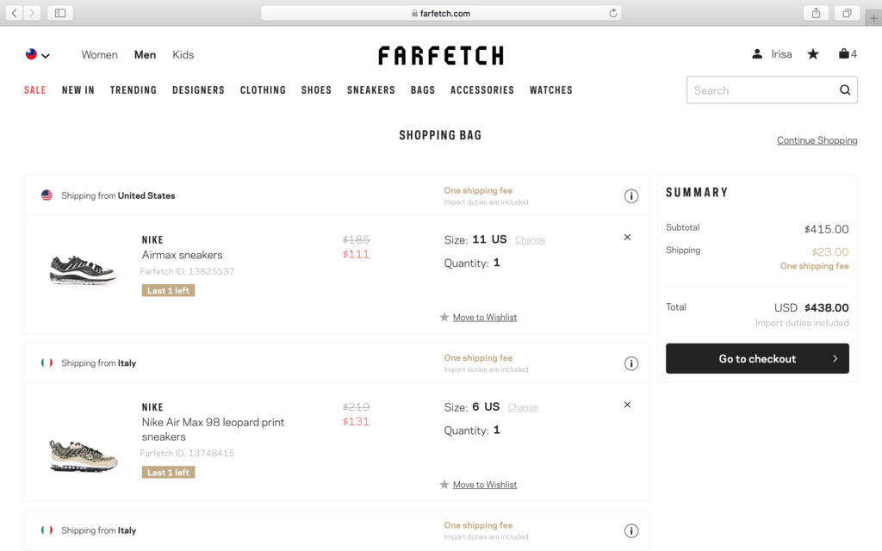
Task: Reload the page in Safari
Action: click(x=612, y=13)
